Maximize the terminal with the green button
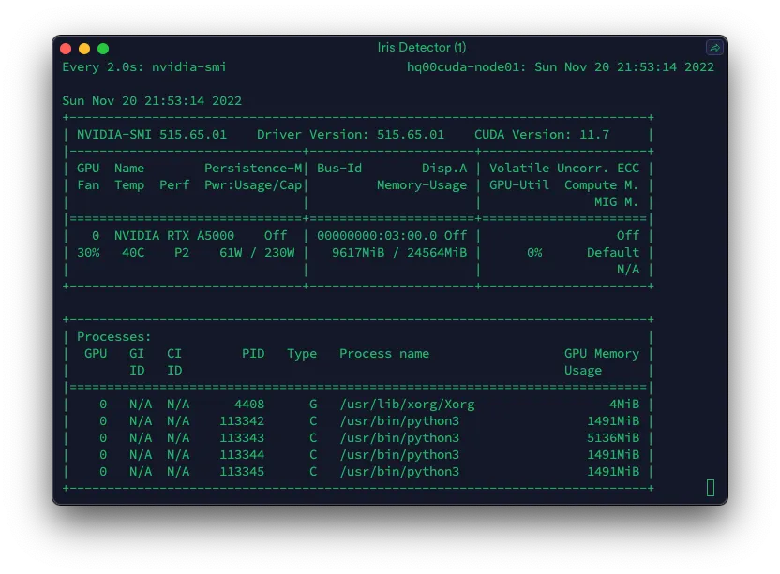Viewport: 780px width, 574px height. tap(103, 49)
